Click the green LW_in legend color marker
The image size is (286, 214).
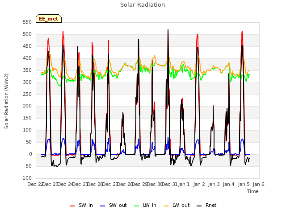point(137,206)
